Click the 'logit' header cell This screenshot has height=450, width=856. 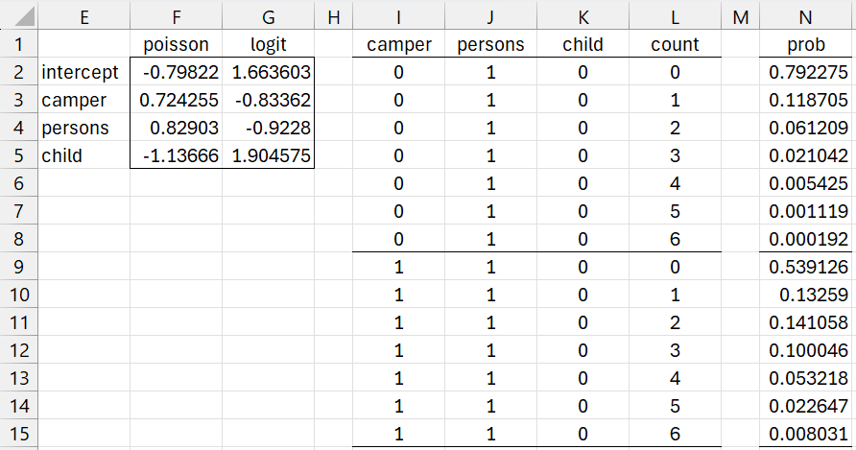click(x=268, y=44)
